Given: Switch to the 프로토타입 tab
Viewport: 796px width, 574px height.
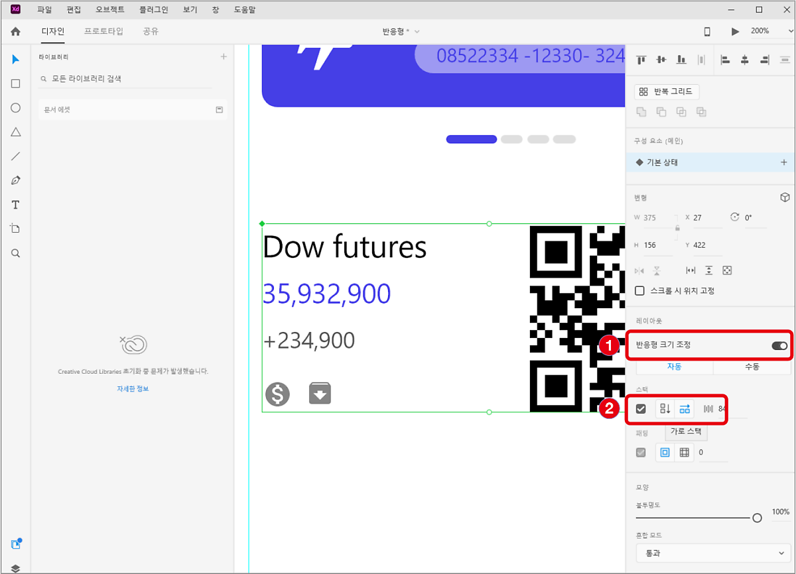Looking at the screenshot, I should pos(103,31).
